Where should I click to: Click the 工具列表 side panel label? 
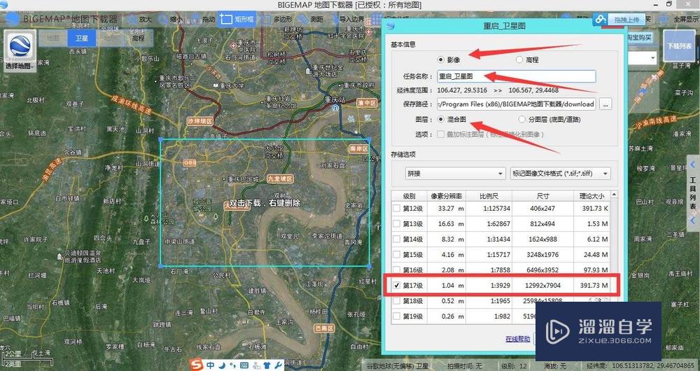pyautogui.click(x=692, y=193)
